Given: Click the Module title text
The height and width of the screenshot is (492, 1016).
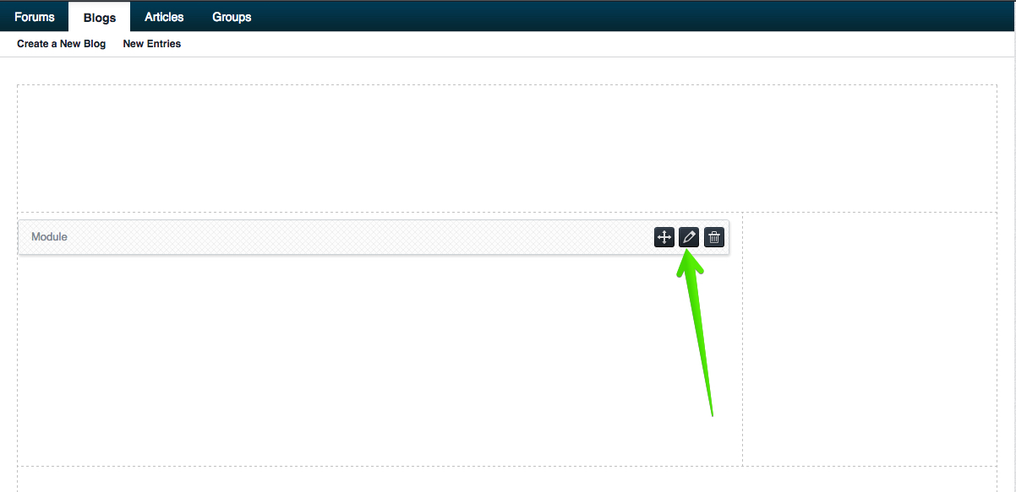Looking at the screenshot, I should pyautogui.click(x=49, y=237).
